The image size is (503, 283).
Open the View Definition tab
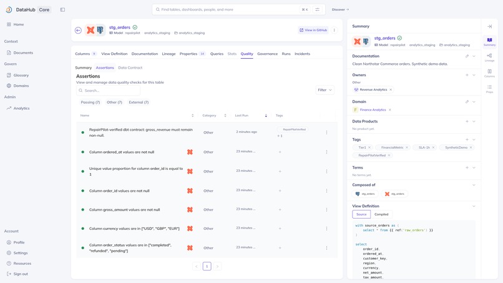pyautogui.click(x=114, y=54)
